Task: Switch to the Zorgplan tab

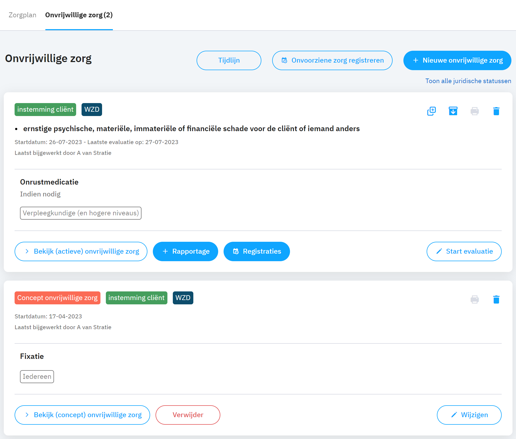Action: [x=22, y=15]
